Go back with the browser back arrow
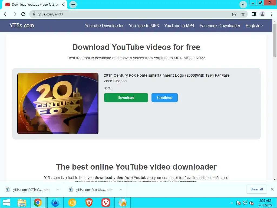This screenshot has width=277, height=208. pos(6,14)
